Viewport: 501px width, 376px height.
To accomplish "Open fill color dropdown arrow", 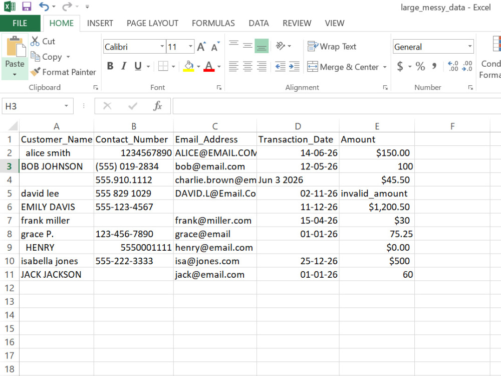I will [x=198, y=67].
